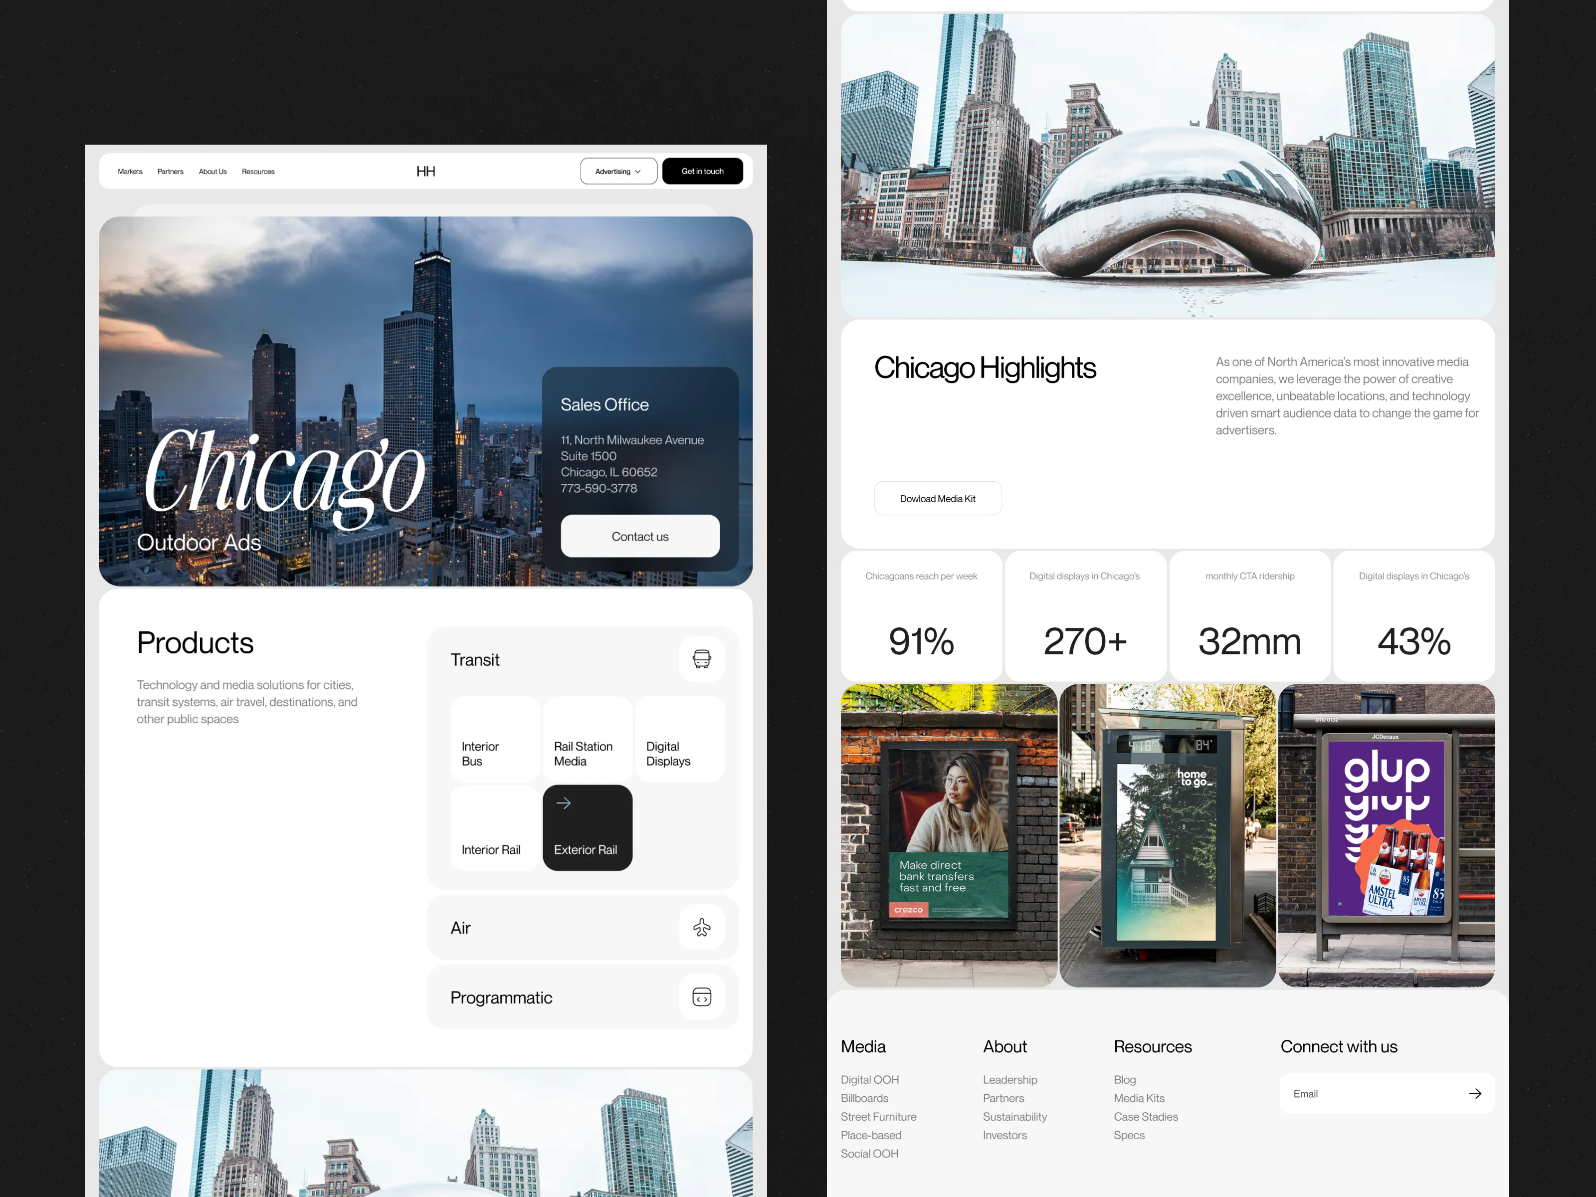Click the code window icon beside Programmatic

click(701, 997)
